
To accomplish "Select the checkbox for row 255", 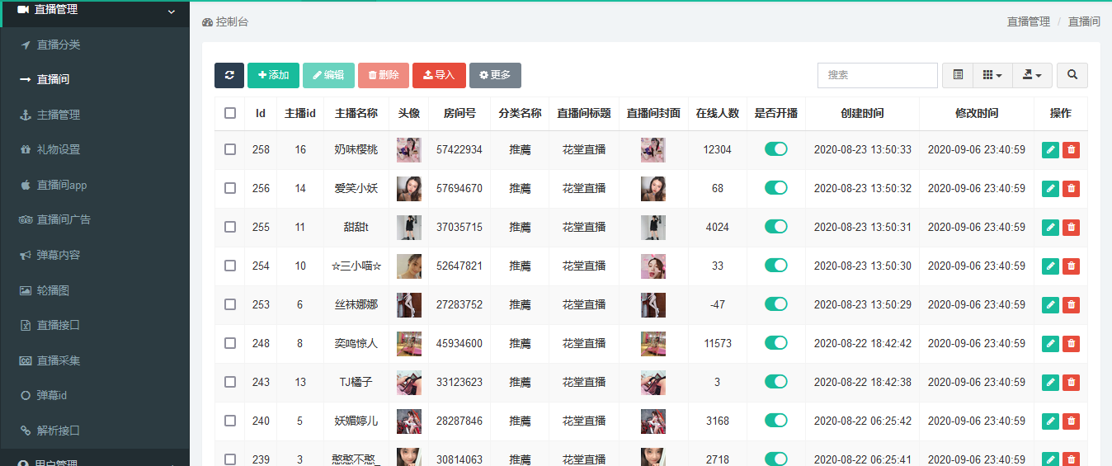I will (x=230, y=227).
